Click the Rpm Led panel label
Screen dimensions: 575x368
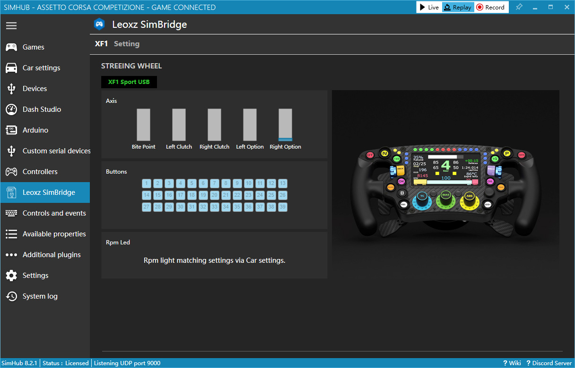point(118,243)
